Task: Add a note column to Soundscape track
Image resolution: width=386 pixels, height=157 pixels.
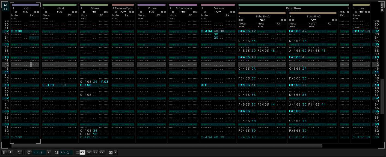Action: (173, 12)
